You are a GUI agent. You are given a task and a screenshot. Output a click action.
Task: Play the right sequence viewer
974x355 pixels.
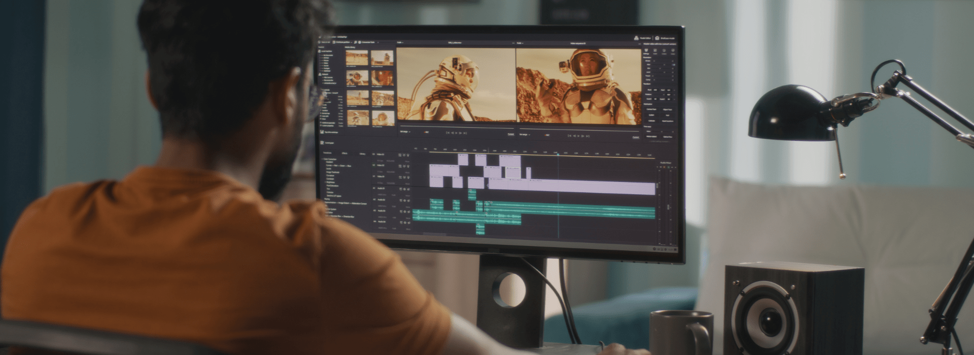(579, 136)
